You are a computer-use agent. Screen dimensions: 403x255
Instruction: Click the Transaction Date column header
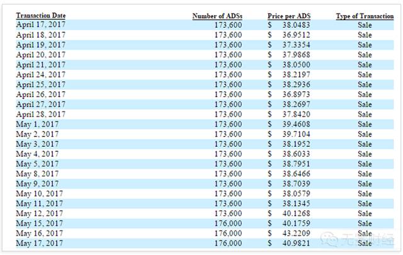(x=40, y=15)
